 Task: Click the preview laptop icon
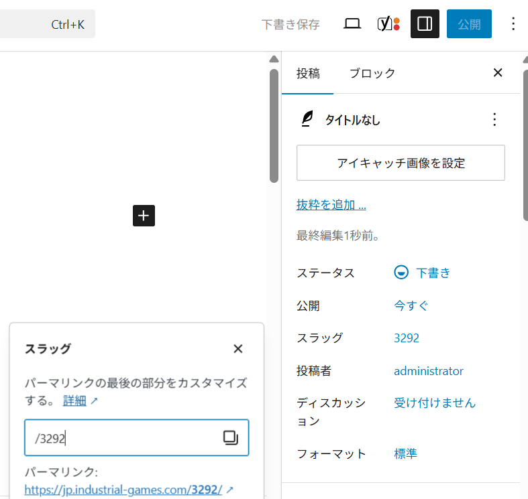(352, 24)
